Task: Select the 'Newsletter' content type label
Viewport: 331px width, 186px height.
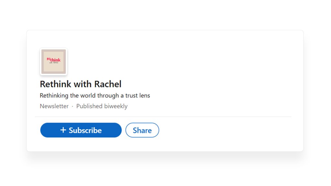Action: click(x=54, y=106)
